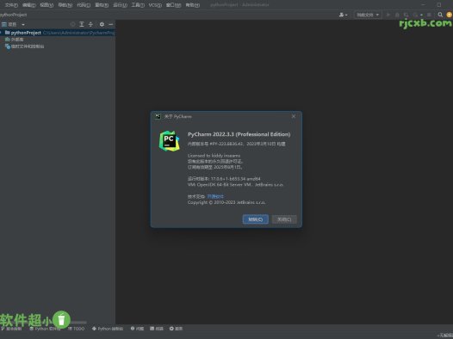453x339 pixels.
Task: Click the Expand All icon in Project panel
Action: tap(82, 25)
